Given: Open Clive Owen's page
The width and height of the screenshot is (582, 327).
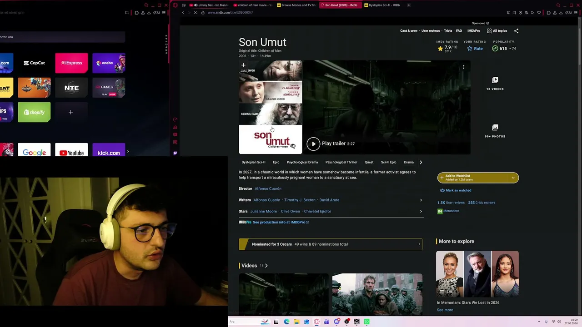Looking at the screenshot, I should [x=291, y=211].
